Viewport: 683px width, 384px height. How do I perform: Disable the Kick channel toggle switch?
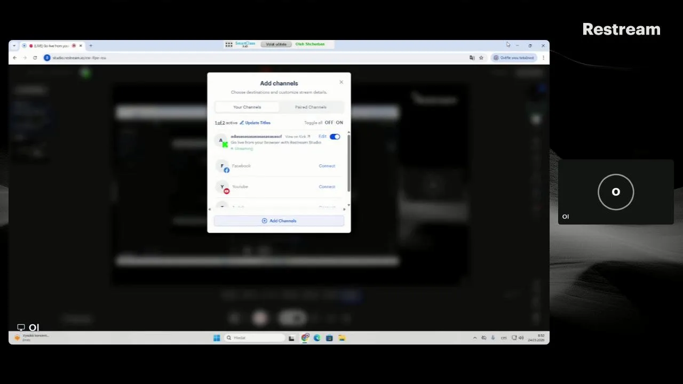pos(335,137)
